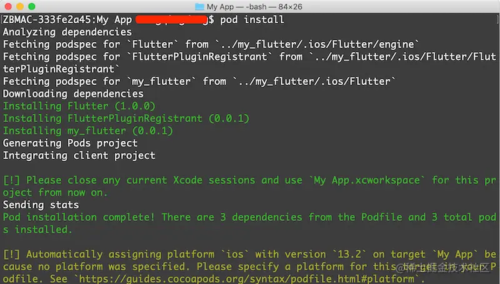The width and height of the screenshot is (500, 284).
Task: Click the 'Please close any current Xcode sessions' warning
Action: [249, 186]
